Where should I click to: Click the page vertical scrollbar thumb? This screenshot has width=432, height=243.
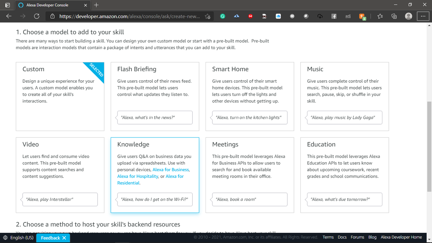point(429,146)
